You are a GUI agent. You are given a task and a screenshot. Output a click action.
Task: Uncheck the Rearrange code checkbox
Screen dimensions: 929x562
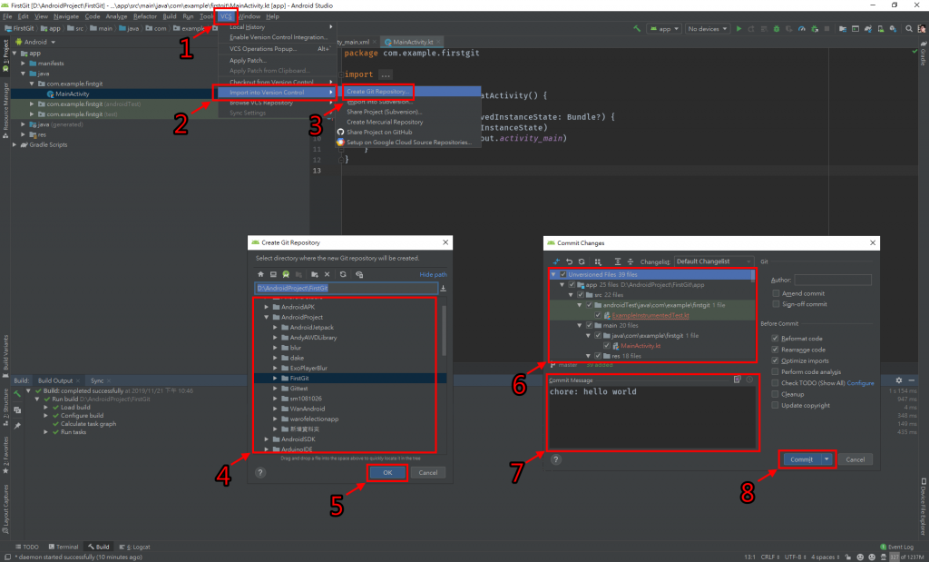tap(775, 350)
